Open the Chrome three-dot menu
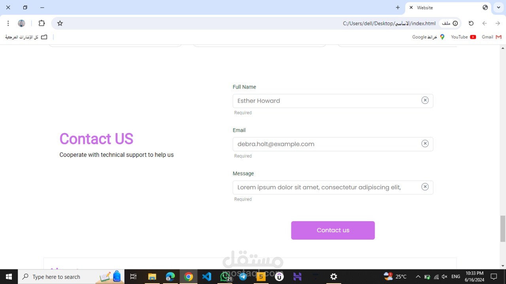 coord(8,23)
